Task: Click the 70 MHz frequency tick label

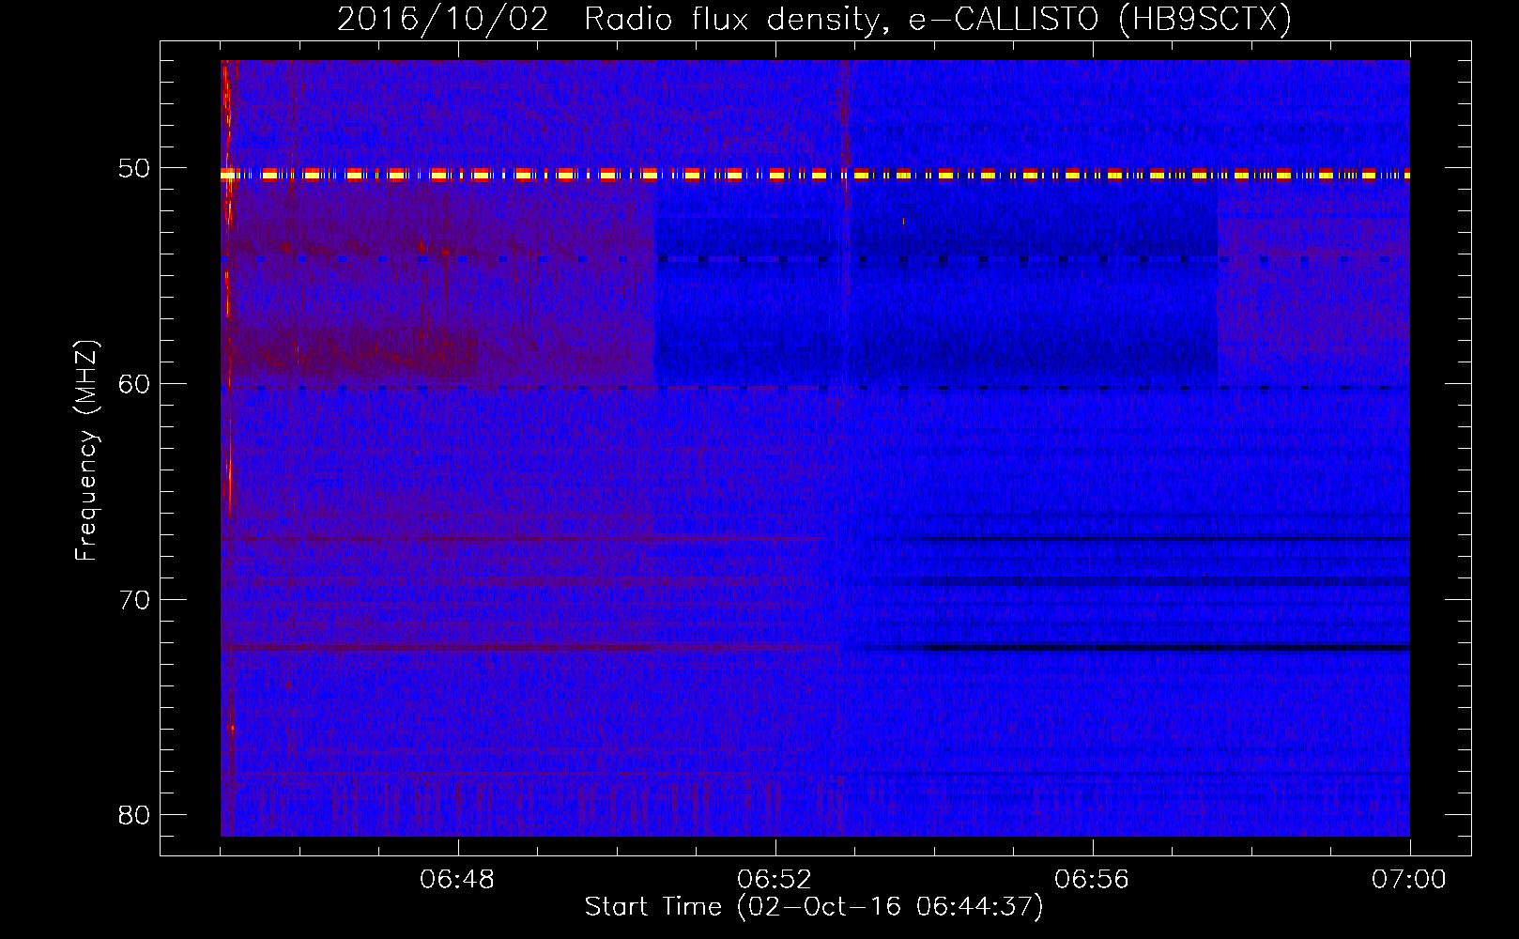Action: pos(134,599)
